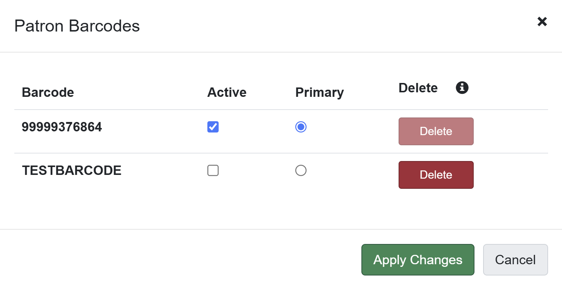Click the TESTBARCODE barcode label
This screenshot has width=562, height=289.
[x=71, y=171]
